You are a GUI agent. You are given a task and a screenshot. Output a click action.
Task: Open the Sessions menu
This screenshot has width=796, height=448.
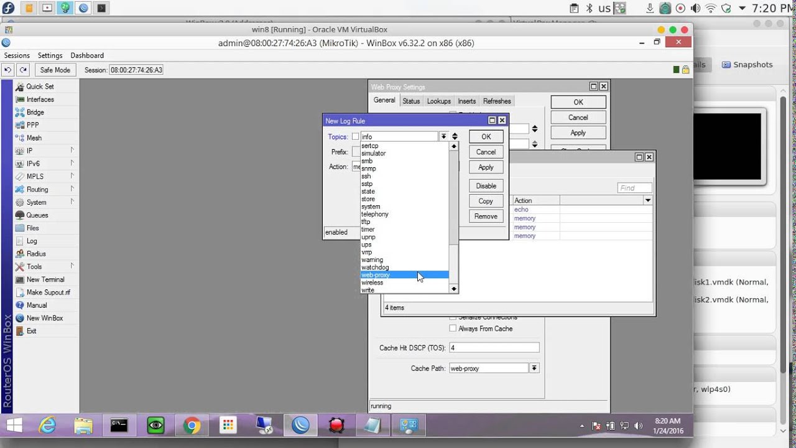(17, 55)
